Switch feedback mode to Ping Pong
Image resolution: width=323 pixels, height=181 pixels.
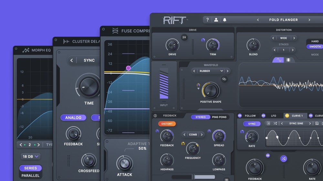point(219,117)
